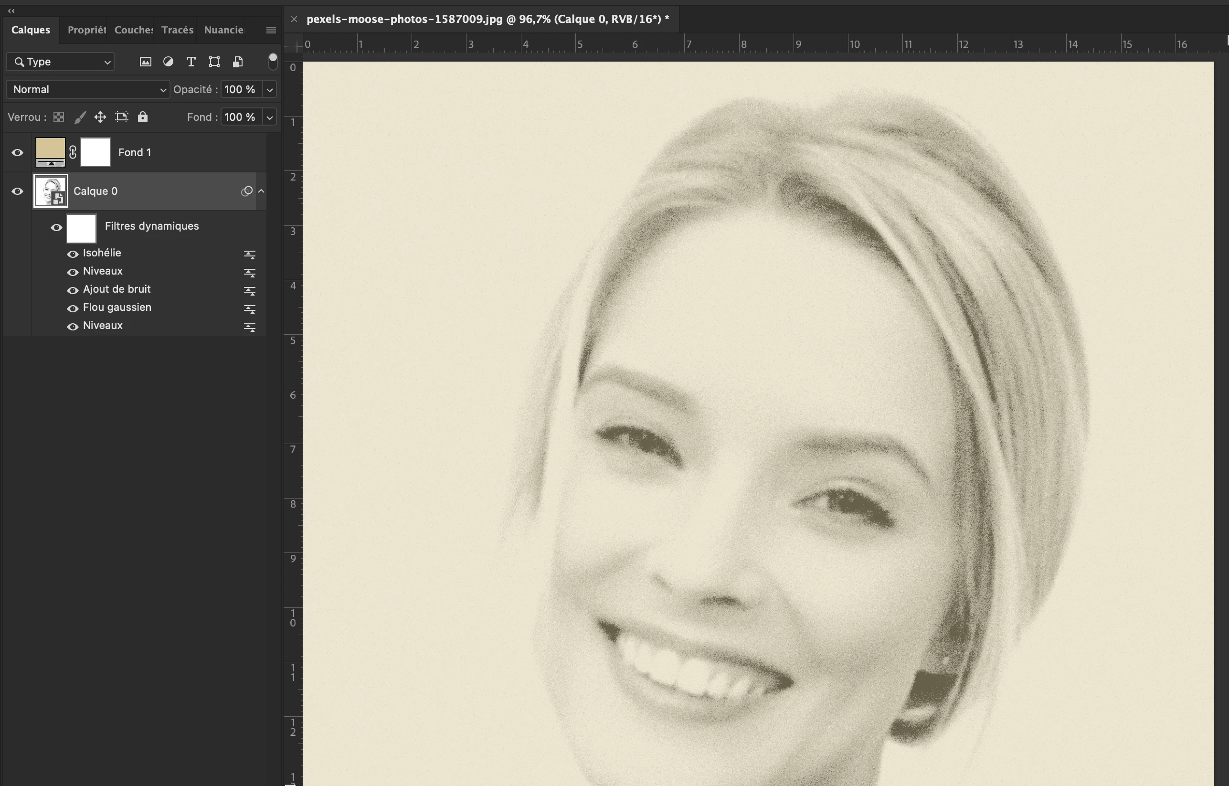Filter layers by text type icon
Screen dimensions: 1229x786
(x=191, y=62)
